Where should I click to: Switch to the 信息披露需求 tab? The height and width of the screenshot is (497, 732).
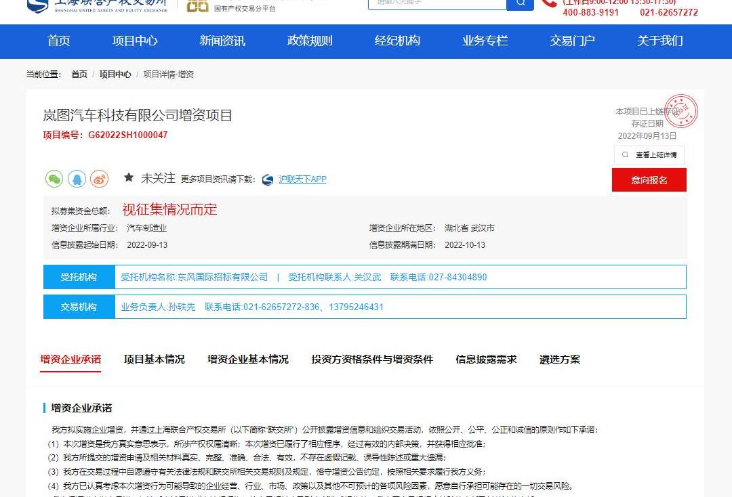tap(486, 360)
